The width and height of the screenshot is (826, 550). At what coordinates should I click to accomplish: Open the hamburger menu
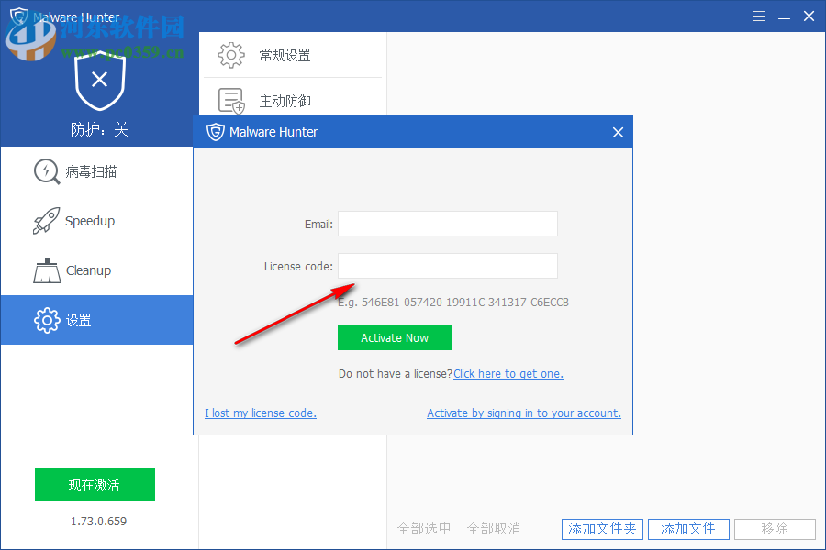[759, 16]
